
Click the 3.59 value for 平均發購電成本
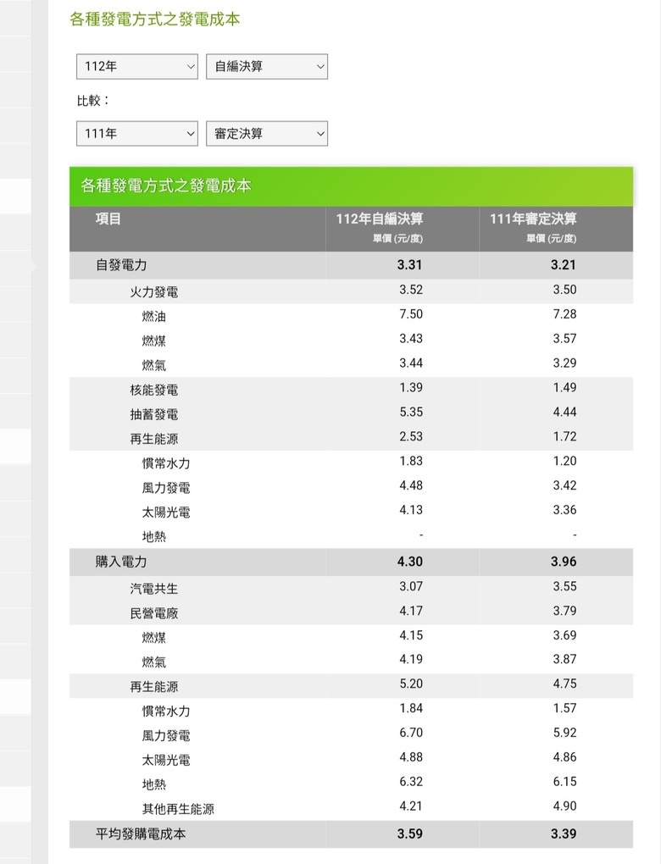pos(410,834)
